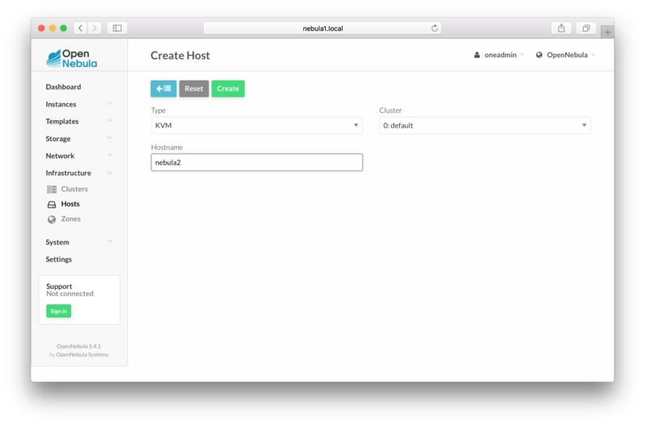Expand the Instances sidebar section
This screenshot has width=645, height=426.
pyautogui.click(x=79, y=104)
